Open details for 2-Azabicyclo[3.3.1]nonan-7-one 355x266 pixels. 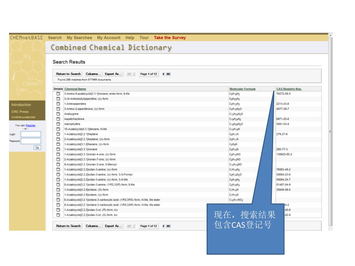pyautogui.click(x=58, y=159)
